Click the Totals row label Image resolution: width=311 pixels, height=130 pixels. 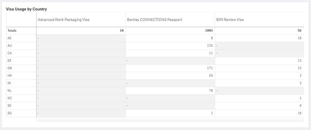tap(12, 31)
